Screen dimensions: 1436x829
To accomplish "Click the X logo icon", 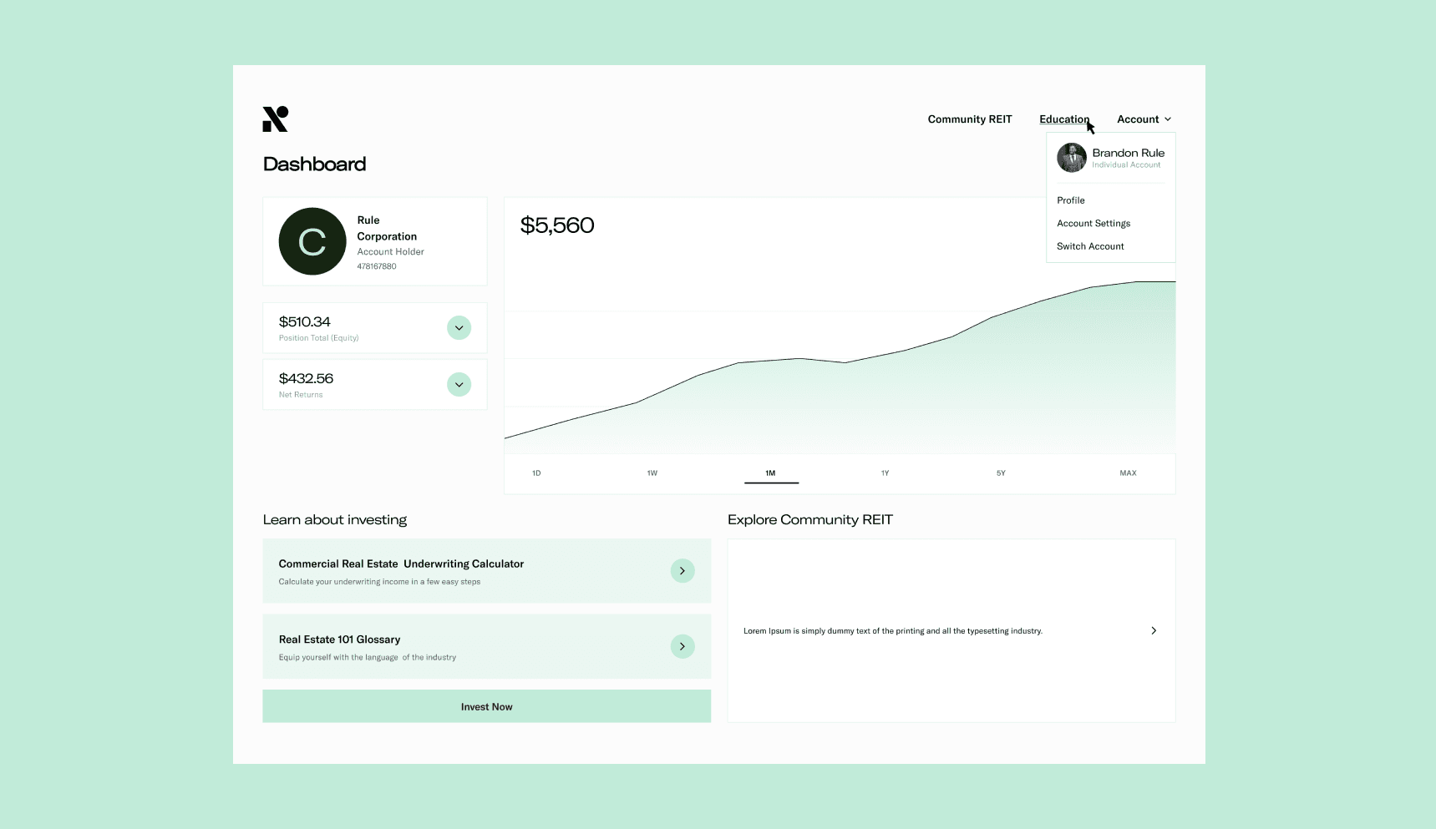I will [x=275, y=119].
